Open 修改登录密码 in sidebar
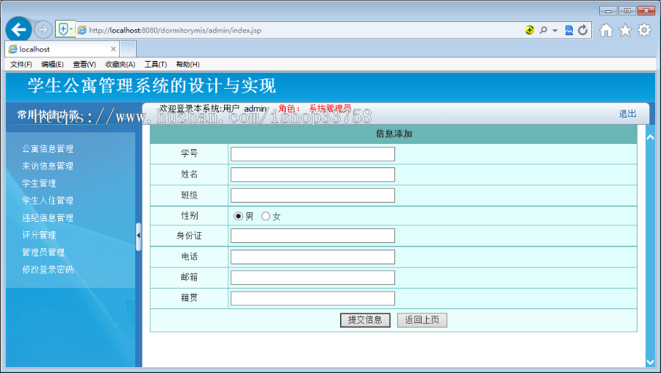The image size is (661, 373). (48, 269)
